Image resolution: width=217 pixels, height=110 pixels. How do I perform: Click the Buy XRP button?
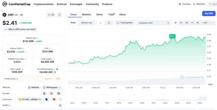click(x=209, y=13)
